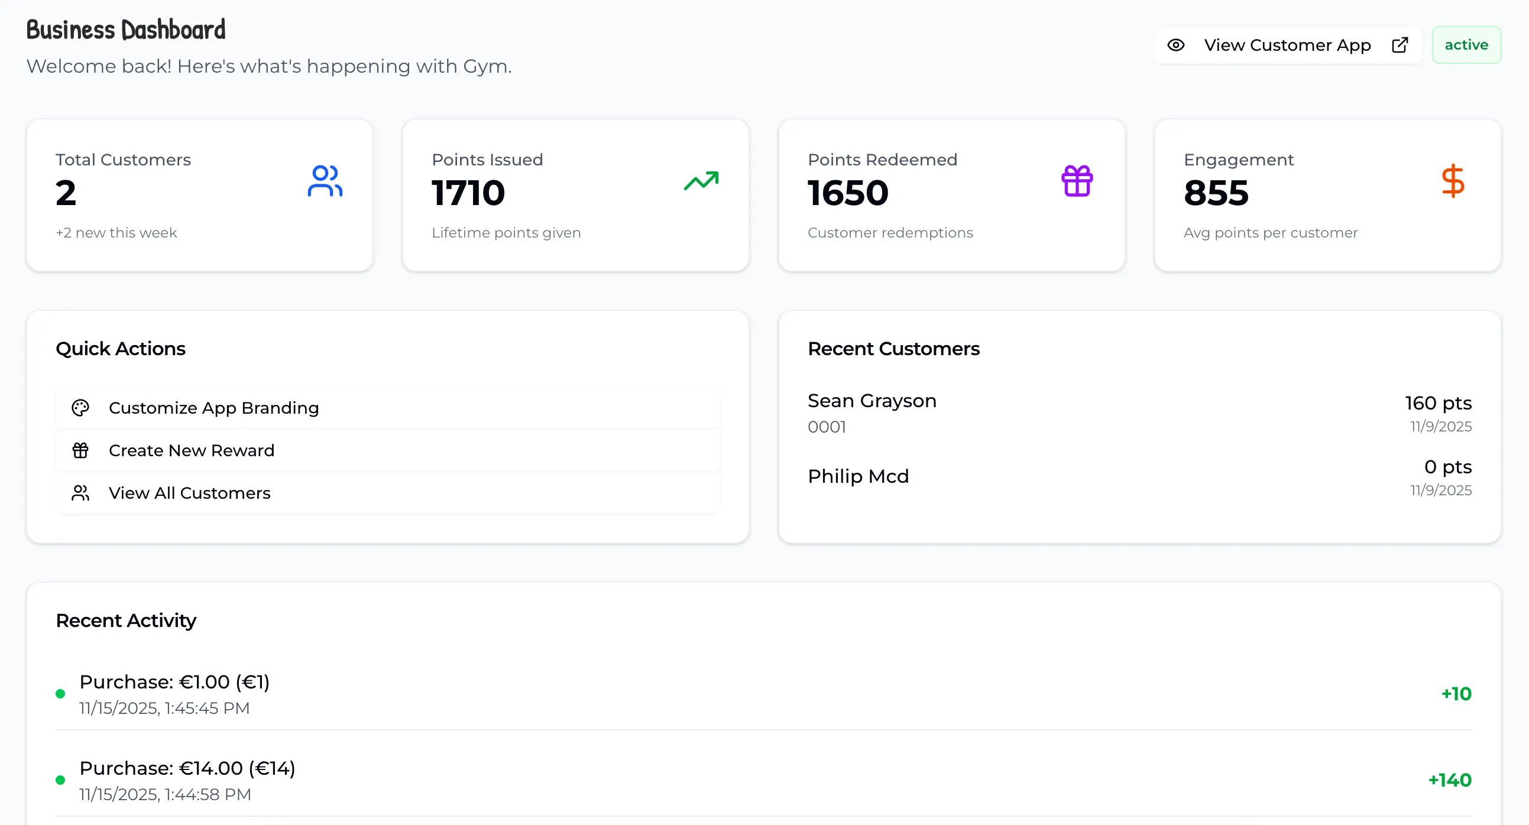
Task: Click the orange dollar sign icon
Action: (x=1452, y=181)
